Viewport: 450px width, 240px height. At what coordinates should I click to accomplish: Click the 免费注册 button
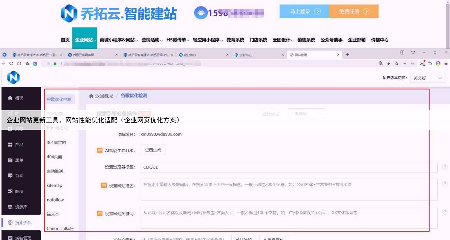click(x=354, y=11)
